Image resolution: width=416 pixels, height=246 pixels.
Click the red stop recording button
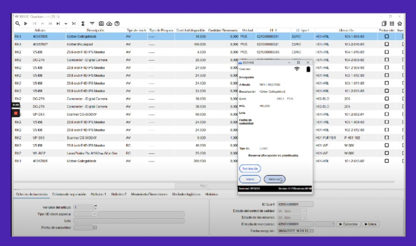click(x=16, y=113)
